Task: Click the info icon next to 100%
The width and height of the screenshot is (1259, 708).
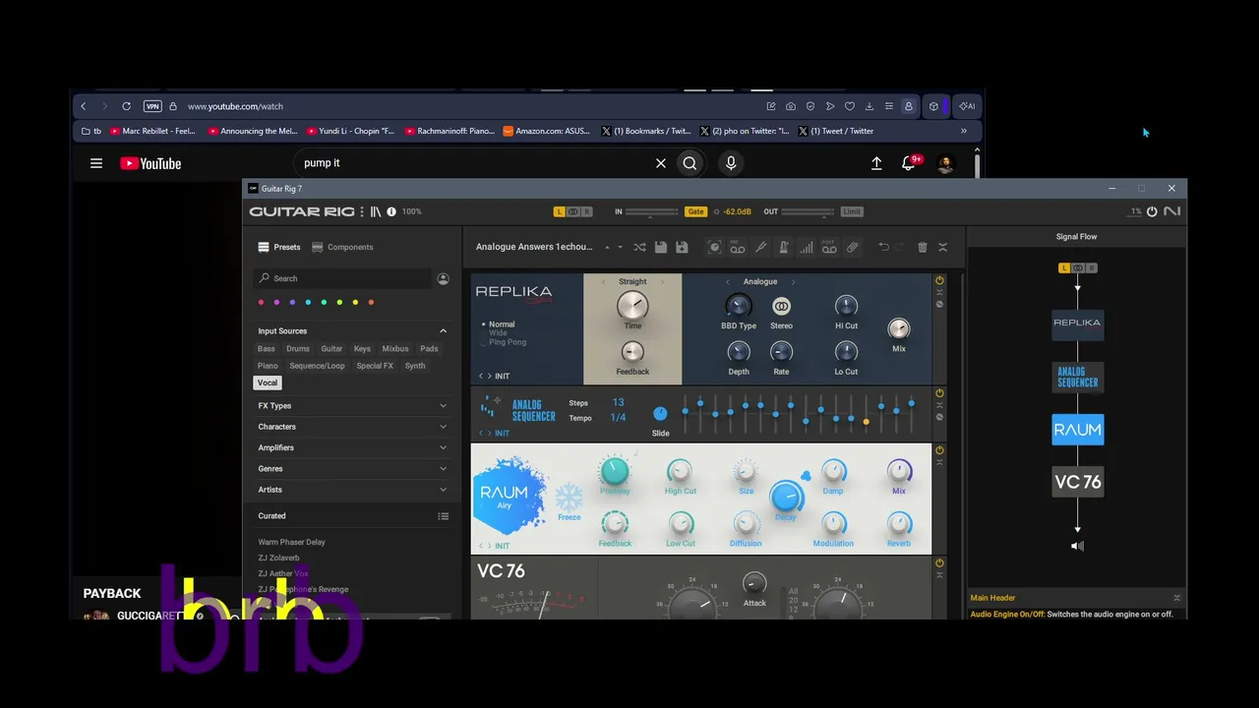Action: click(x=391, y=211)
